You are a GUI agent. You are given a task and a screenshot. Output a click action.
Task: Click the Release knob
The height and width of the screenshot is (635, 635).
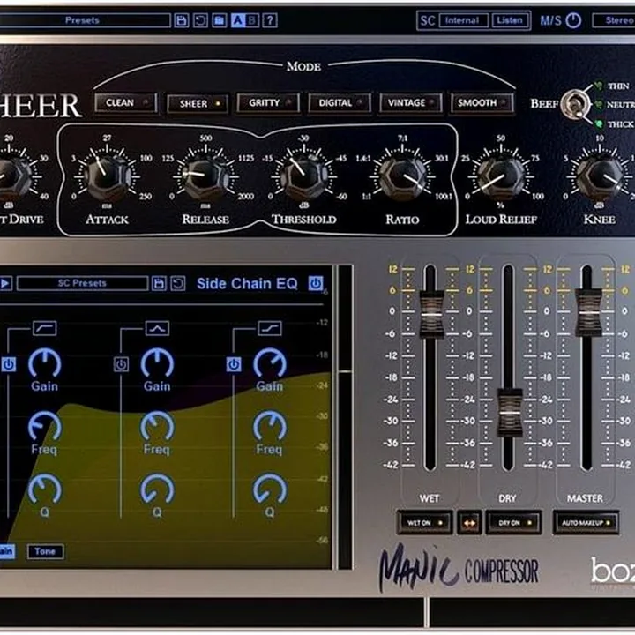[x=205, y=176]
